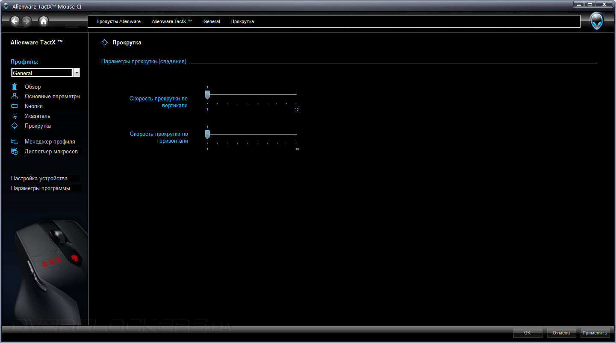Open the Кнопки section
The image size is (616, 343).
(34, 106)
